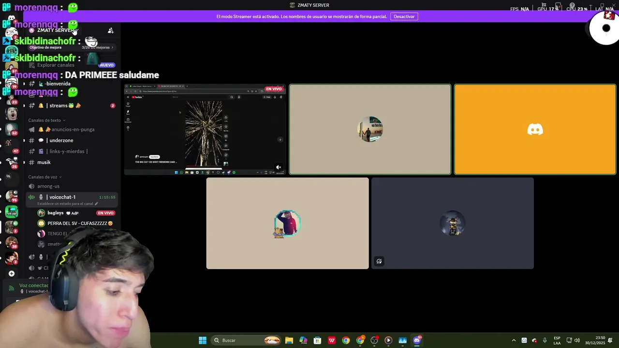Image resolution: width=619 pixels, height=348 pixels.
Task: Select the tan participant tile with red-hooded avatar
Action: pos(287,223)
